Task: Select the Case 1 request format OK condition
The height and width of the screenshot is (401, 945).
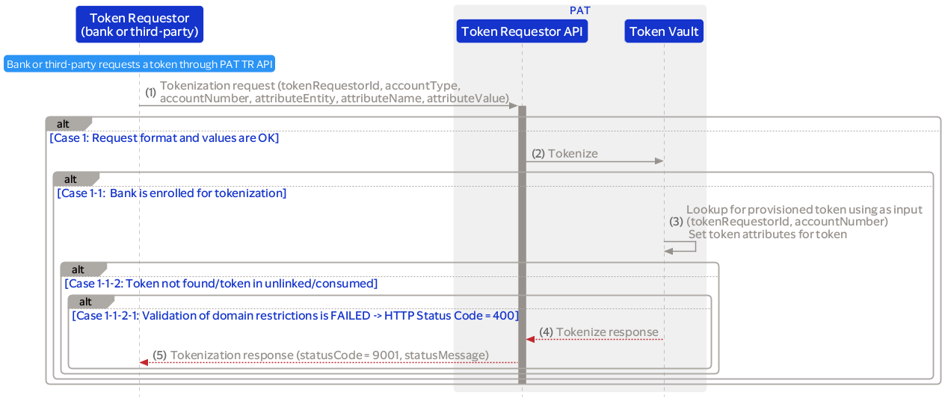Action: [x=164, y=138]
